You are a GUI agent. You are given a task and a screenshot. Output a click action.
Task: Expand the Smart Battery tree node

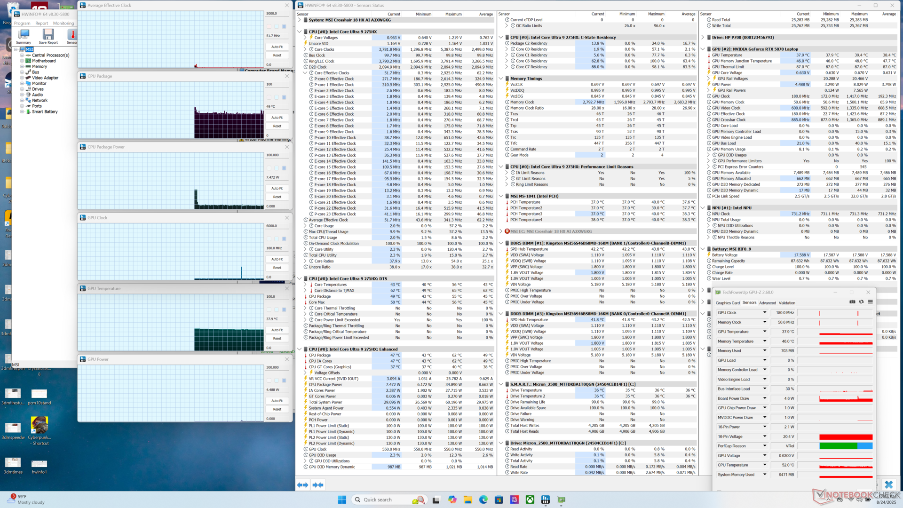pyautogui.click(x=22, y=111)
